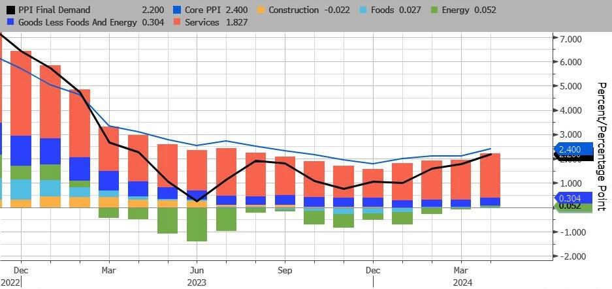
Task: Click the 4.000 y-axis tick label
Action: [570, 110]
